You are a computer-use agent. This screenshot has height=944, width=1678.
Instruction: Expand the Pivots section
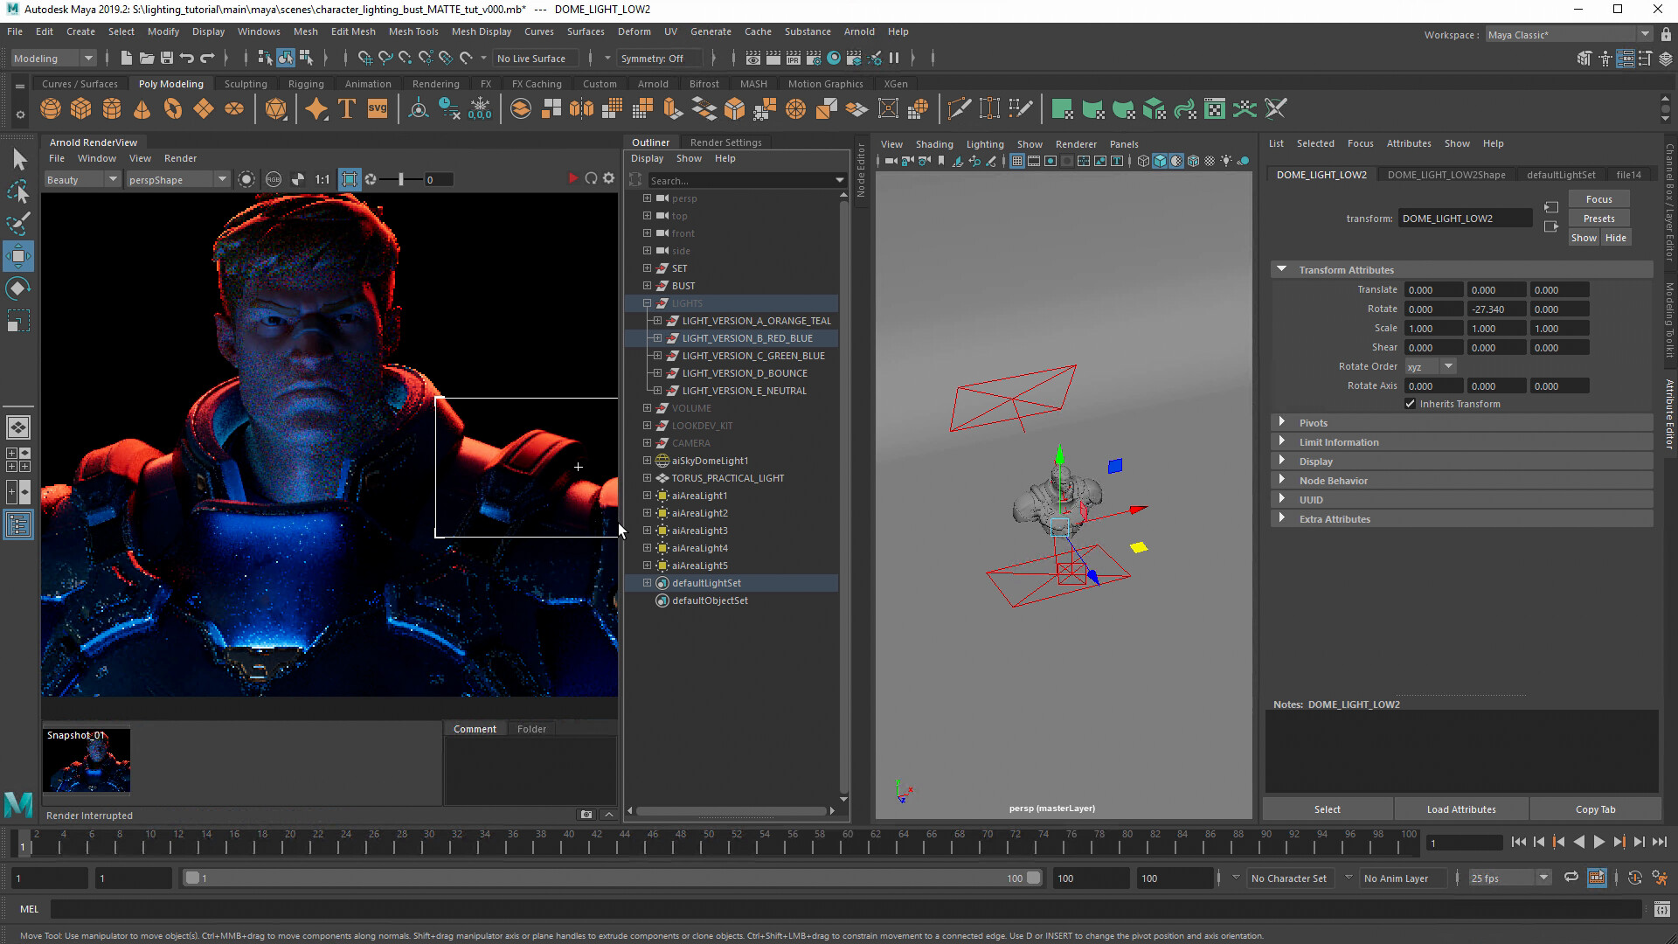coord(1282,422)
